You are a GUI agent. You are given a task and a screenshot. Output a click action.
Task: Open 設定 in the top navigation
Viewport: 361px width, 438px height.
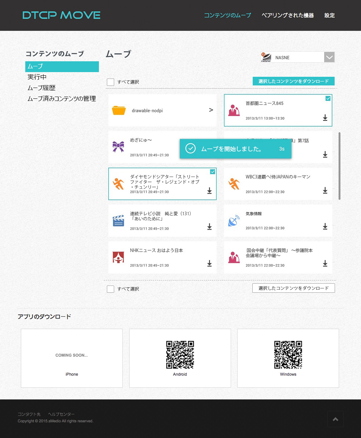pyautogui.click(x=329, y=16)
